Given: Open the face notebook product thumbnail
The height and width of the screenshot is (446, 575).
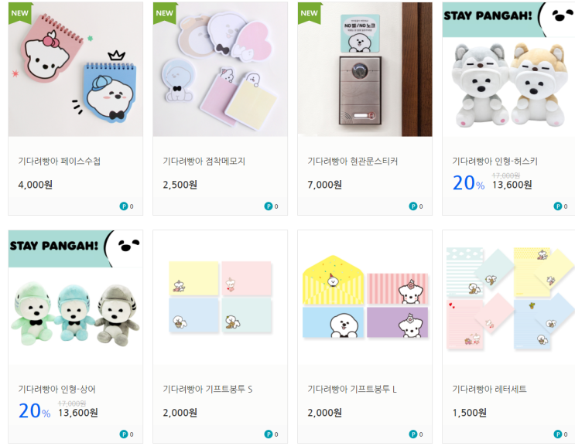Looking at the screenshot, I should [x=76, y=70].
